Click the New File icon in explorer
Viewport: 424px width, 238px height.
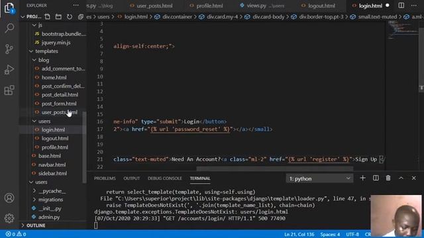tap(47, 17)
